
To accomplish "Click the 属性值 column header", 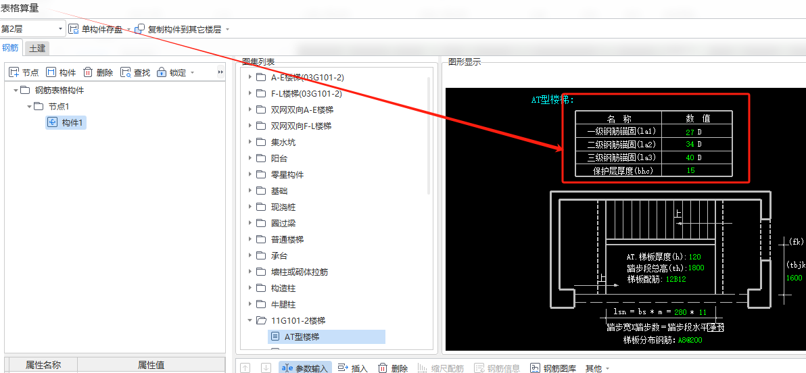I will [x=151, y=366].
